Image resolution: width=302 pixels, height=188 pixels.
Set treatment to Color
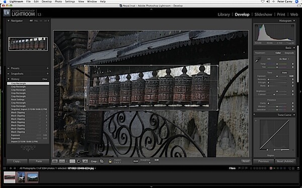(278, 53)
